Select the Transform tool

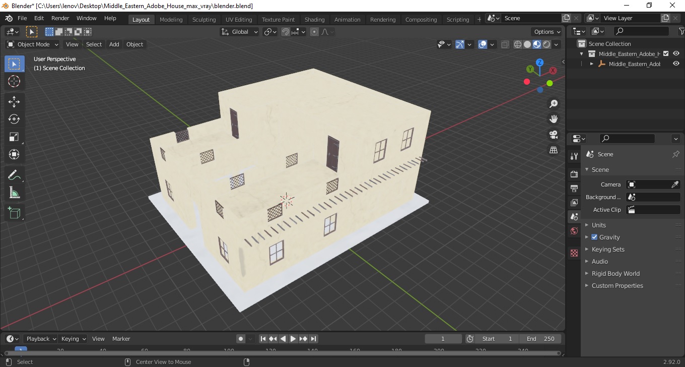coord(14,155)
